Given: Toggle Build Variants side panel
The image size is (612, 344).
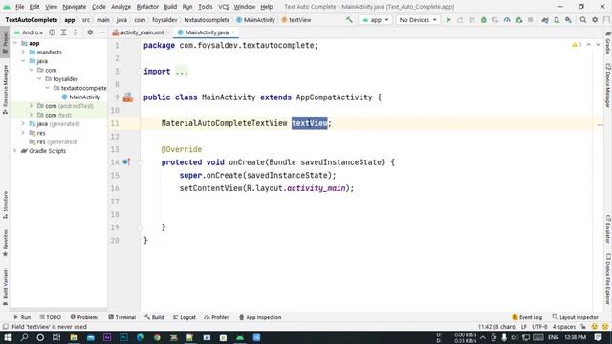Looking at the screenshot, I should pyautogui.click(x=5, y=286).
